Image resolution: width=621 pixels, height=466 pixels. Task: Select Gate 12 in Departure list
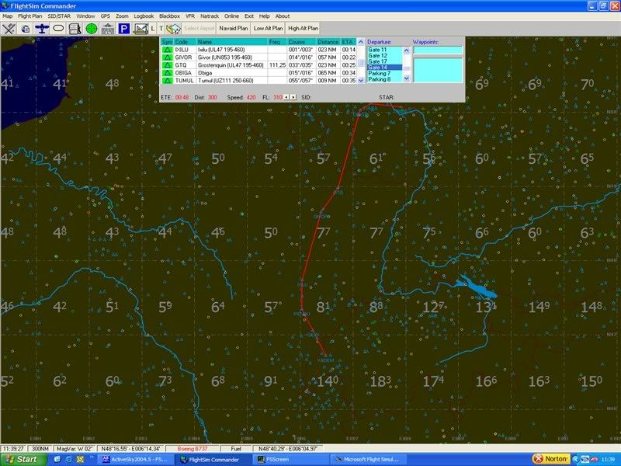coord(384,56)
